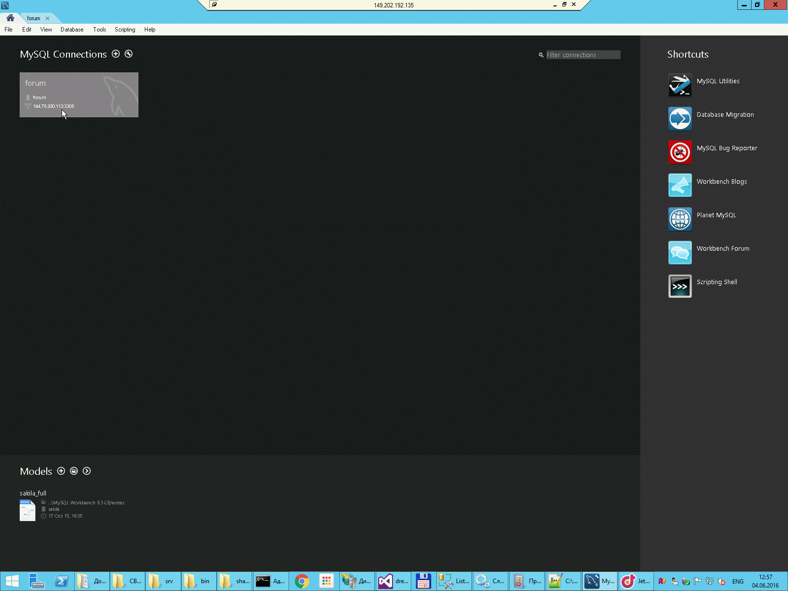
Task: Open the bin folder taskbar button
Action: 198,582
